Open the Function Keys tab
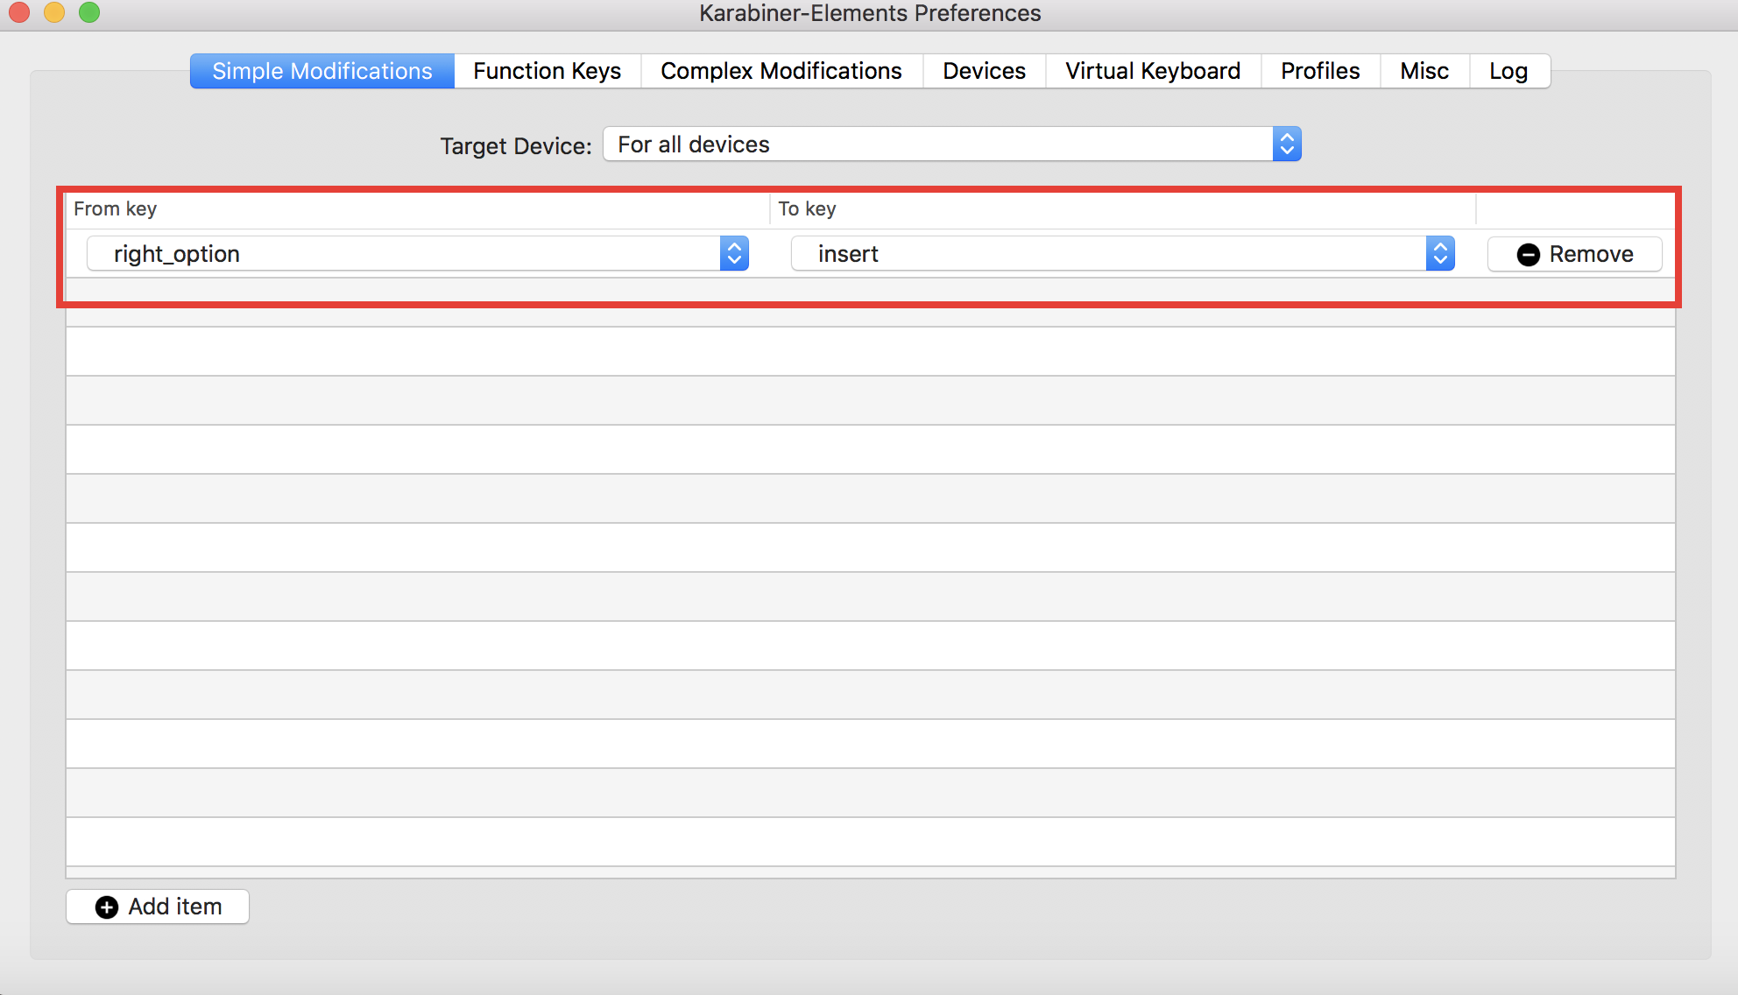The height and width of the screenshot is (995, 1738). (x=547, y=71)
